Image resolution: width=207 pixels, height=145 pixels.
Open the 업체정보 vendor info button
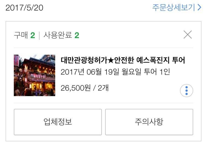[x=58, y=122]
